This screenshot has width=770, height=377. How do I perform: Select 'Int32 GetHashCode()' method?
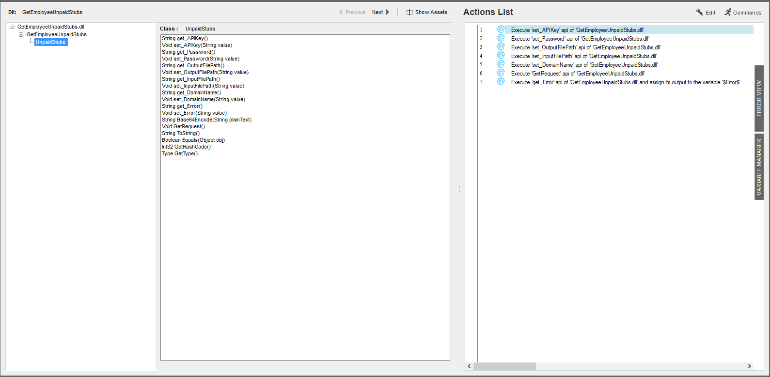pyautogui.click(x=187, y=147)
